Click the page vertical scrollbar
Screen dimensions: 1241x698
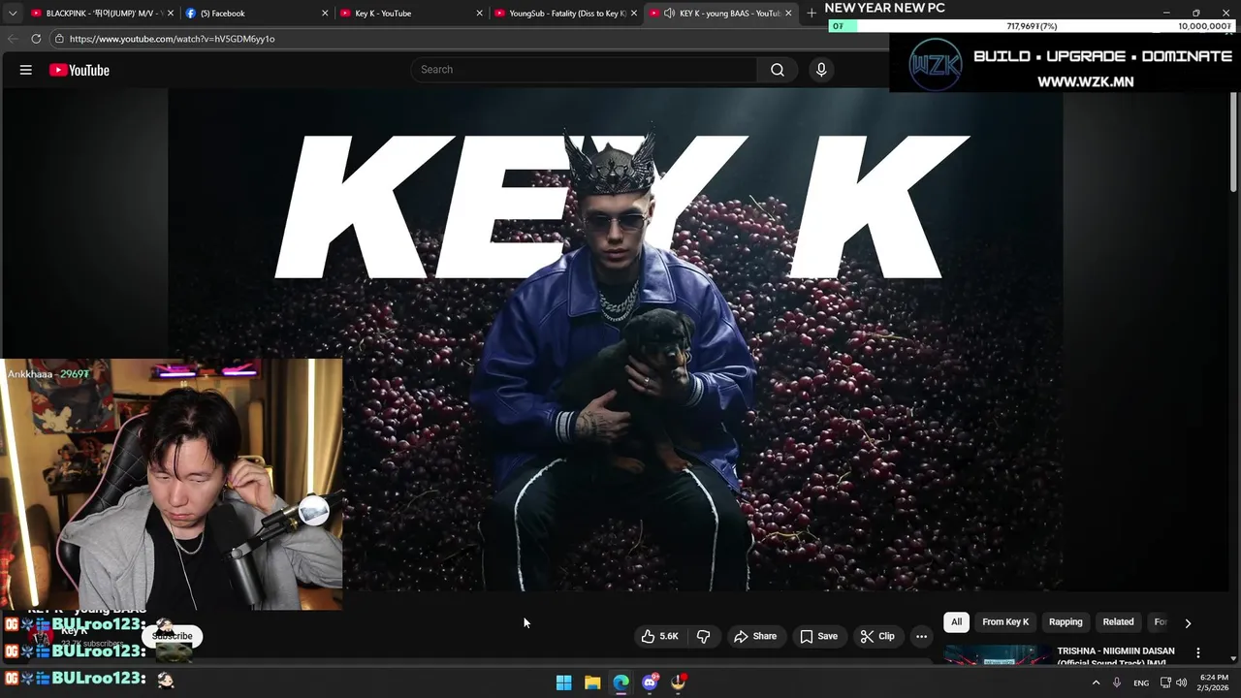click(x=1234, y=141)
